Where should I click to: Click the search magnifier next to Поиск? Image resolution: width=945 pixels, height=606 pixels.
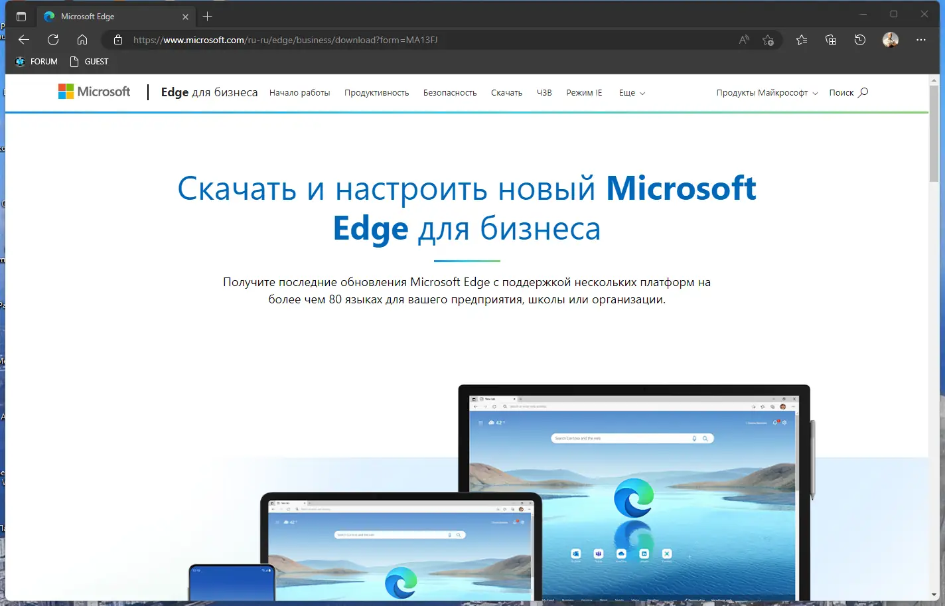click(863, 92)
